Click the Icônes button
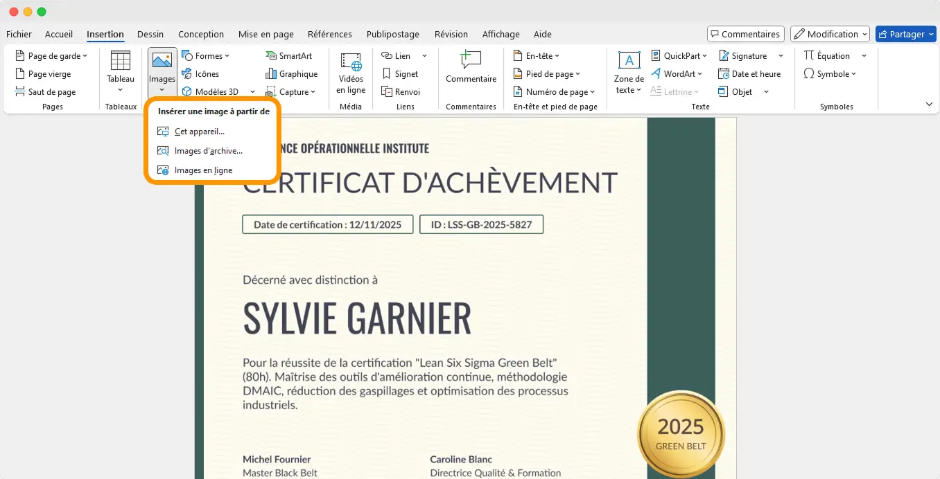The height and width of the screenshot is (479, 940). pos(200,74)
